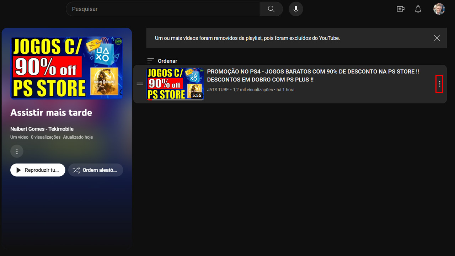Open the PROMOÇÃO NO PS4 video title
This screenshot has width=455, height=256.
(x=313, y=76)
